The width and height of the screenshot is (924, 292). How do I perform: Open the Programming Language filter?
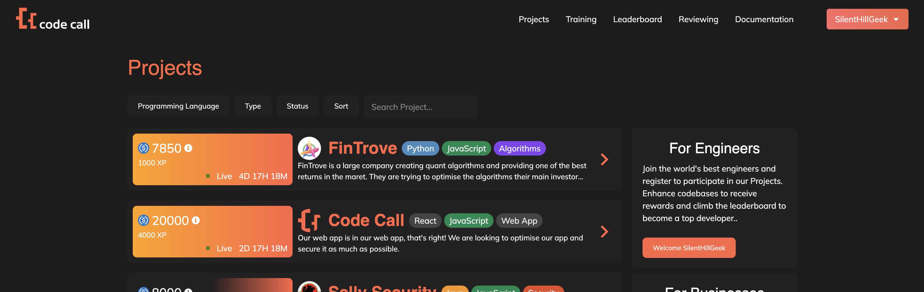click(x=178, y=106)
